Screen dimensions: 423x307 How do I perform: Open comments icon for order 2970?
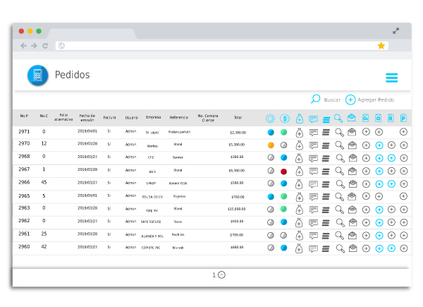(x=313, y=145)
